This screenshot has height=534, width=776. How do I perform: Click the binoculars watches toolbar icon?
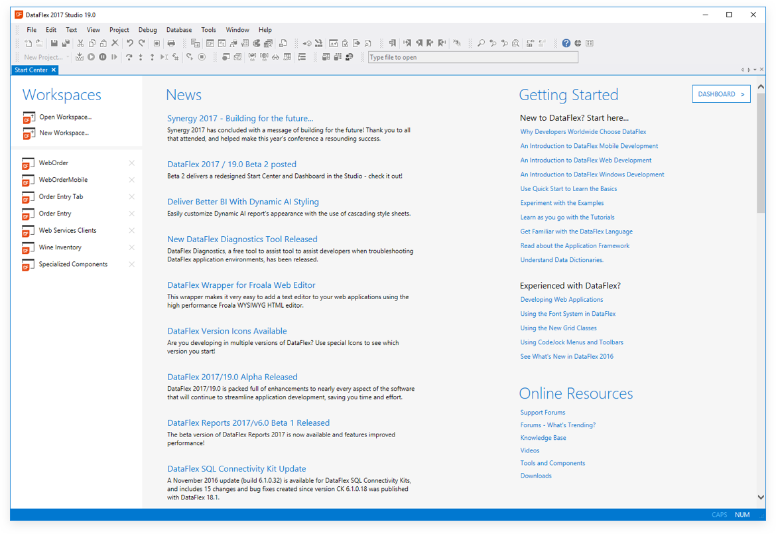point(276,57)
